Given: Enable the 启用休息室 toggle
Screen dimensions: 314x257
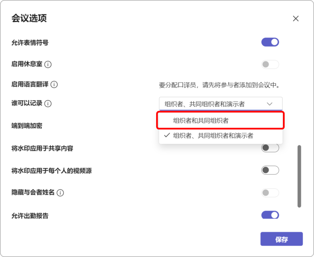Looking at the screenshot, I should point(270,64).
